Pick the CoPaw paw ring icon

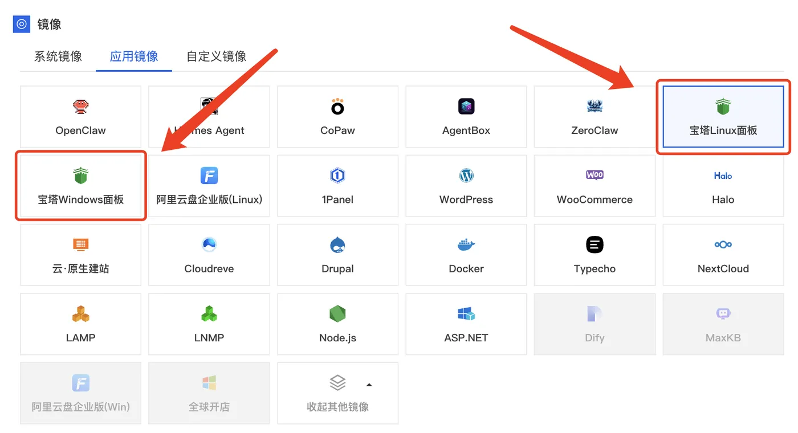337,107
